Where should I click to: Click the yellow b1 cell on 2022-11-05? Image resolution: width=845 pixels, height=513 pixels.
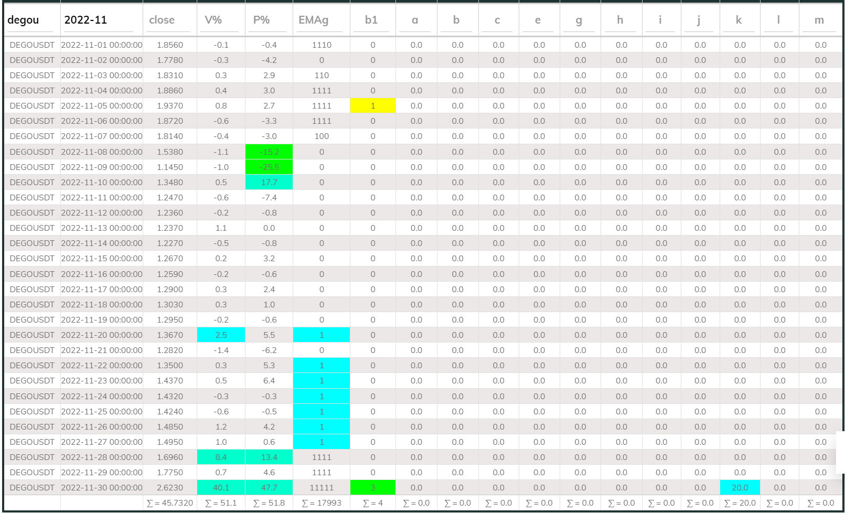(372, 106)
